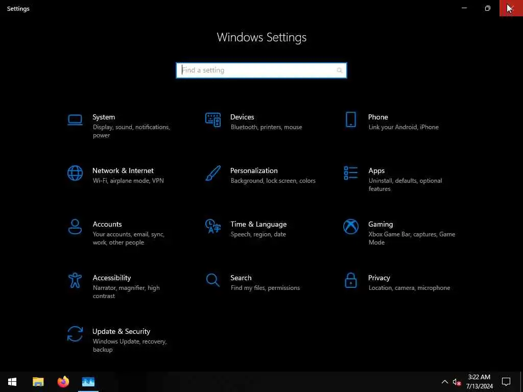Open the Phone settings title
The height and width of the screenshot is (392, 523).
click(x=378, y=117)
